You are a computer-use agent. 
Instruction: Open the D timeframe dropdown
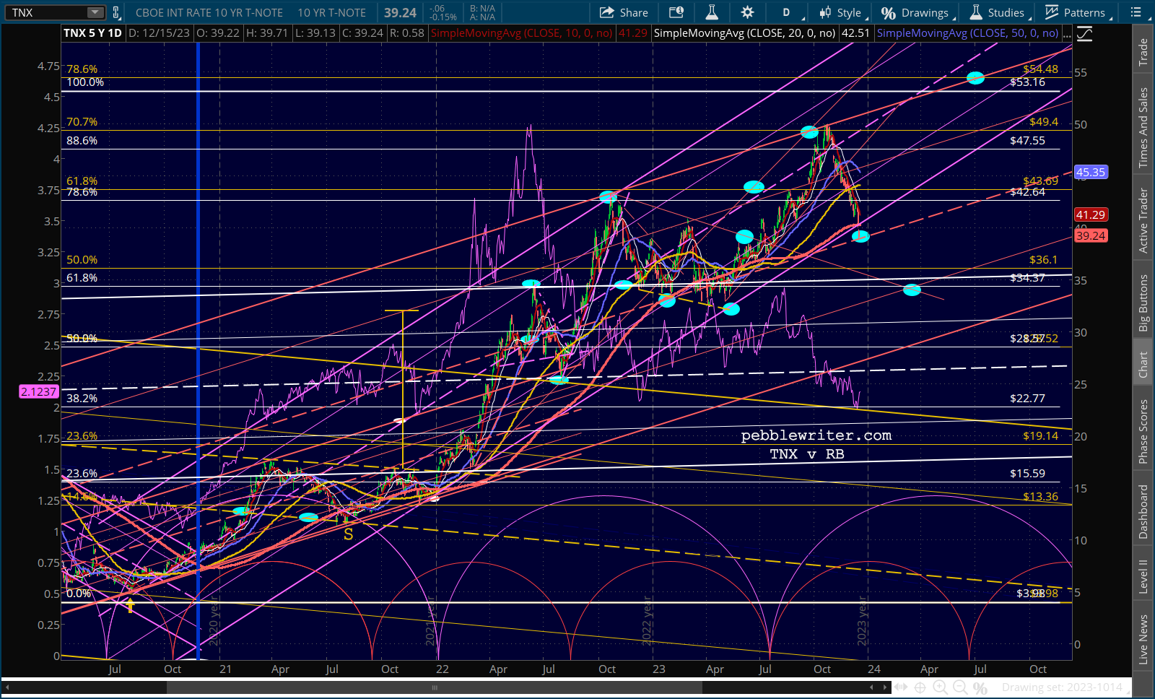click(786, 12)
